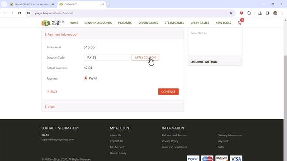
Task: Click the Maestro card badge in footer
Action: click(207, 158)
